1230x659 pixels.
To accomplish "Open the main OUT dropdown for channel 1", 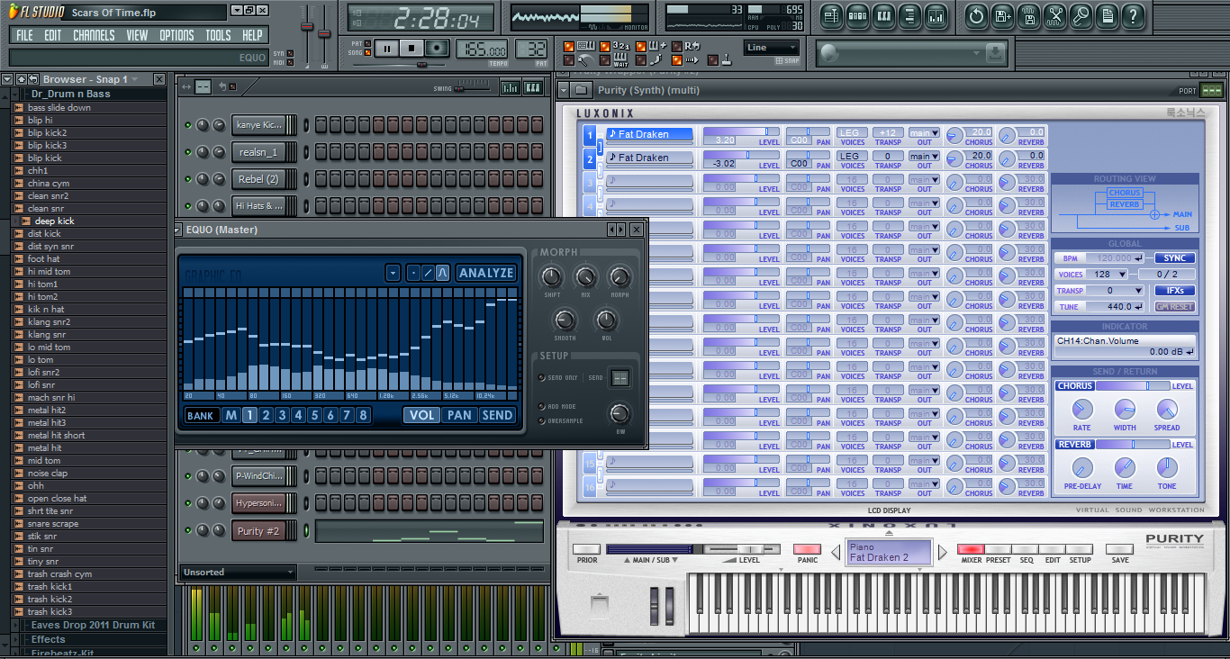I will click(x=924, y=132).
